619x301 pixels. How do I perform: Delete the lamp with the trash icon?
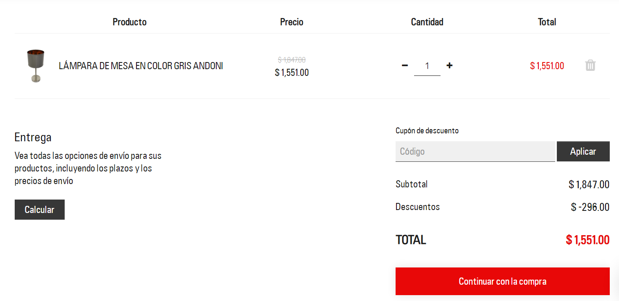coord(590,65)
